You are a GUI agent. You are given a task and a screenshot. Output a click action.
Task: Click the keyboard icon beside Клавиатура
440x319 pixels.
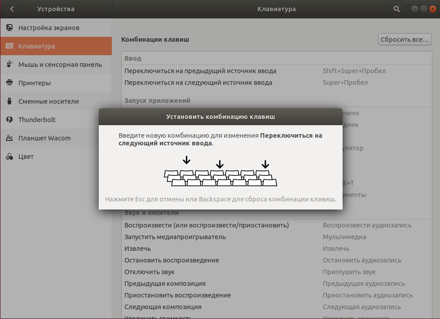(9, 46)
